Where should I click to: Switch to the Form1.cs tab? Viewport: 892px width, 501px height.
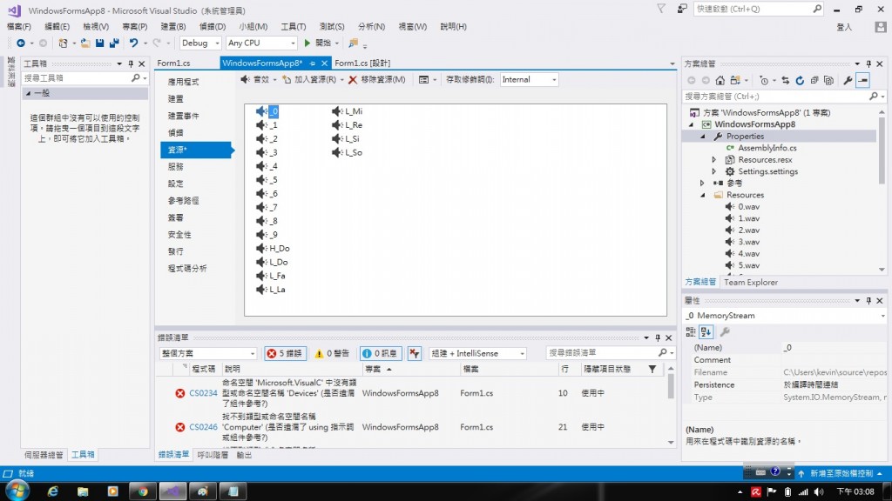click(173, 63)
